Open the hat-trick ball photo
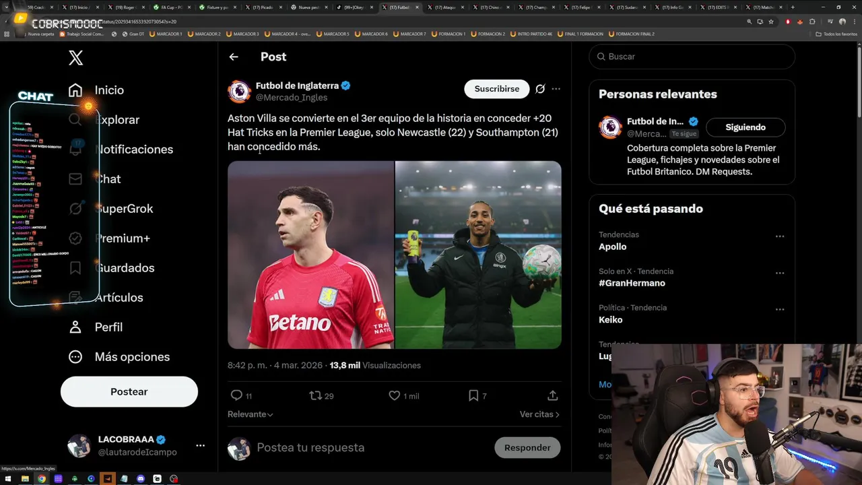This screenshot has height=485, width=862. [x=478, y=255]
